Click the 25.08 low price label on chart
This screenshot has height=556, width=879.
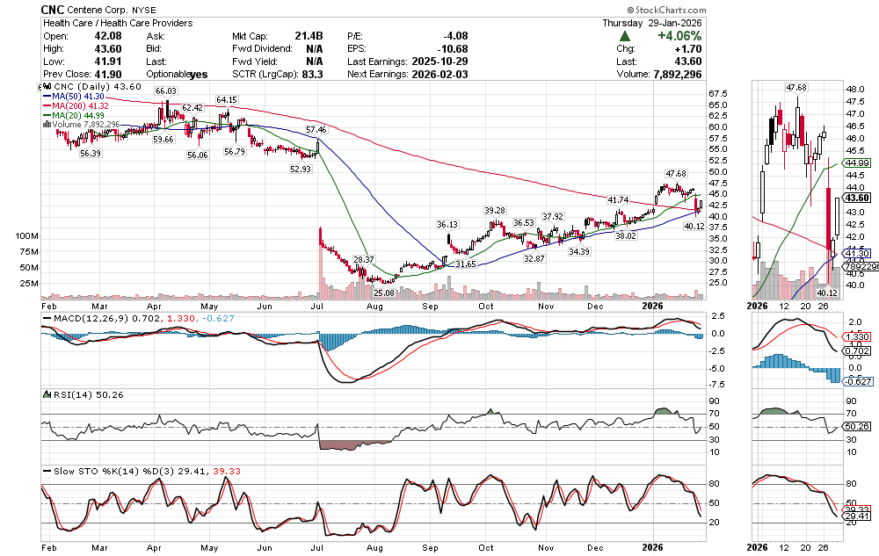(x=383, y=292)
